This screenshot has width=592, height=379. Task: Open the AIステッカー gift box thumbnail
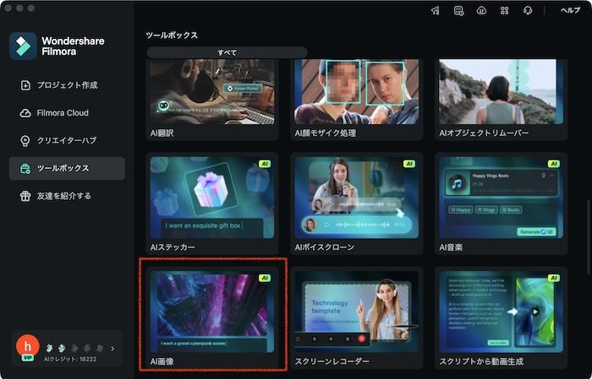point(212,198)
